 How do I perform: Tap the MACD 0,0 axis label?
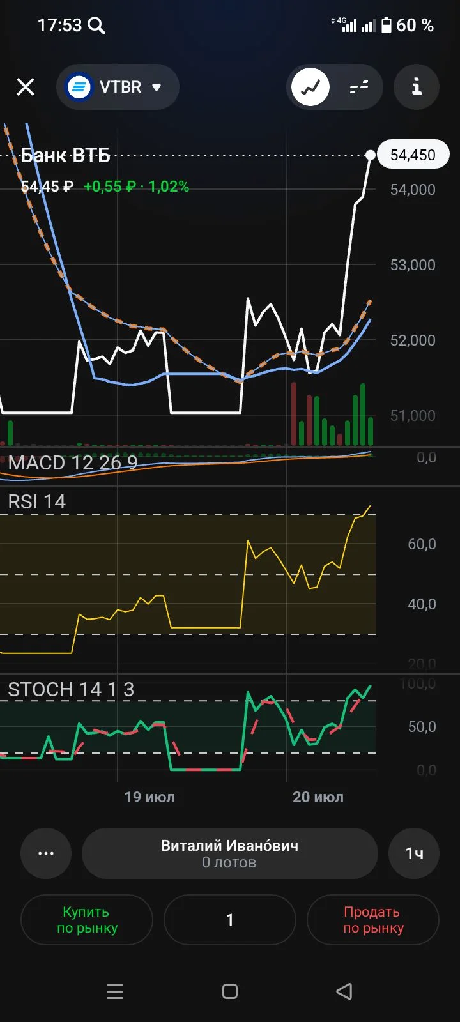coord(426,457)
